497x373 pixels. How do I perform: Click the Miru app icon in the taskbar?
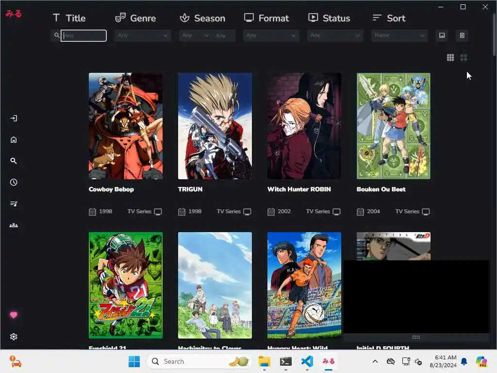pos(329,361)
